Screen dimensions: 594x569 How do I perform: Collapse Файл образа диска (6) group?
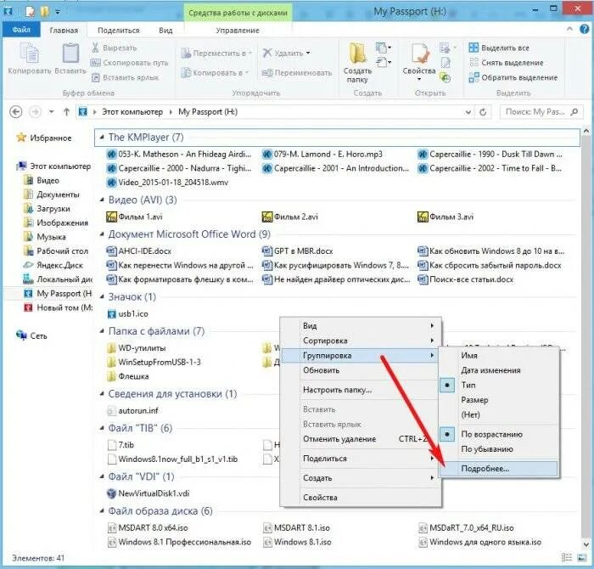[102, 511]
